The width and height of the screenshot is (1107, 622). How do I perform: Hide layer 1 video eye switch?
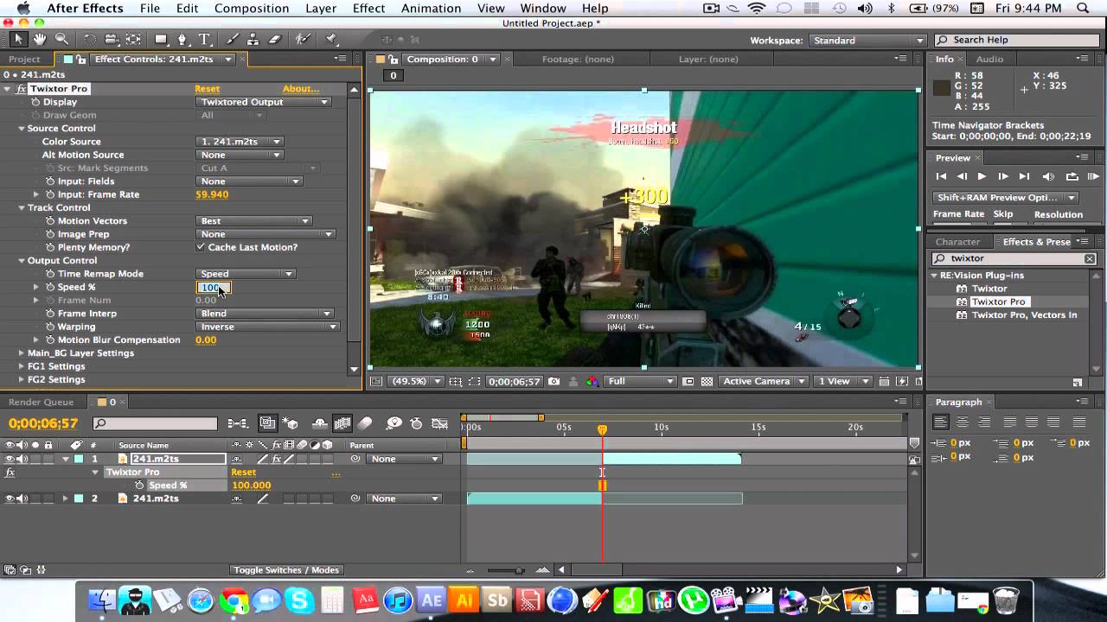point(10,459)
